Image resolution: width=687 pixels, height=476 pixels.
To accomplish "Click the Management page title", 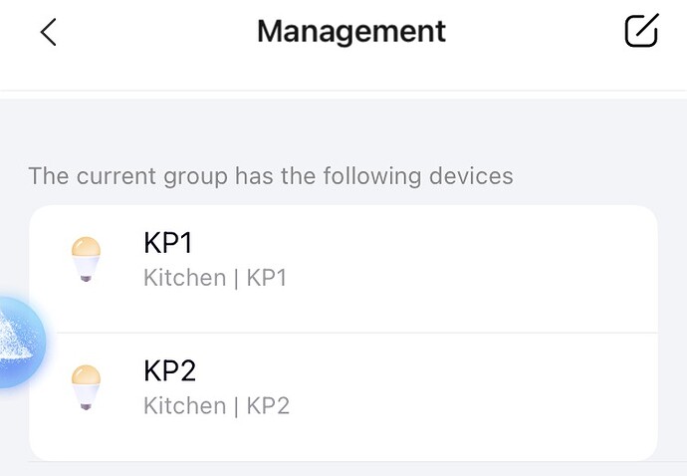I will (350, 32).
